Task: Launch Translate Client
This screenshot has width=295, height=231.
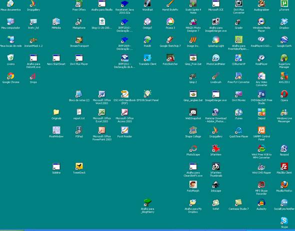Action: tap(147, 58)
